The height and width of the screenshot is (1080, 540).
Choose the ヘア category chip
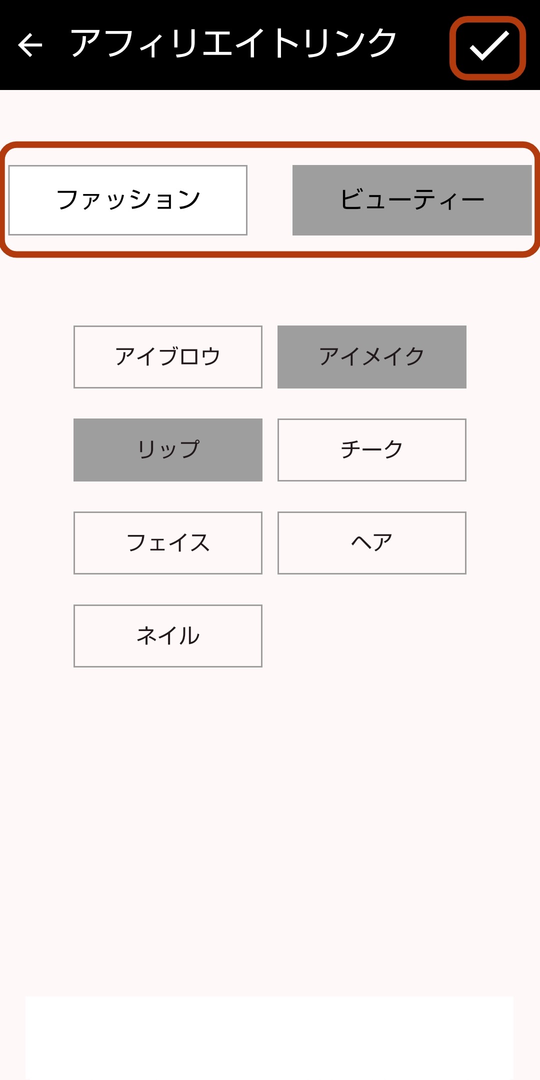click(372, 543)
